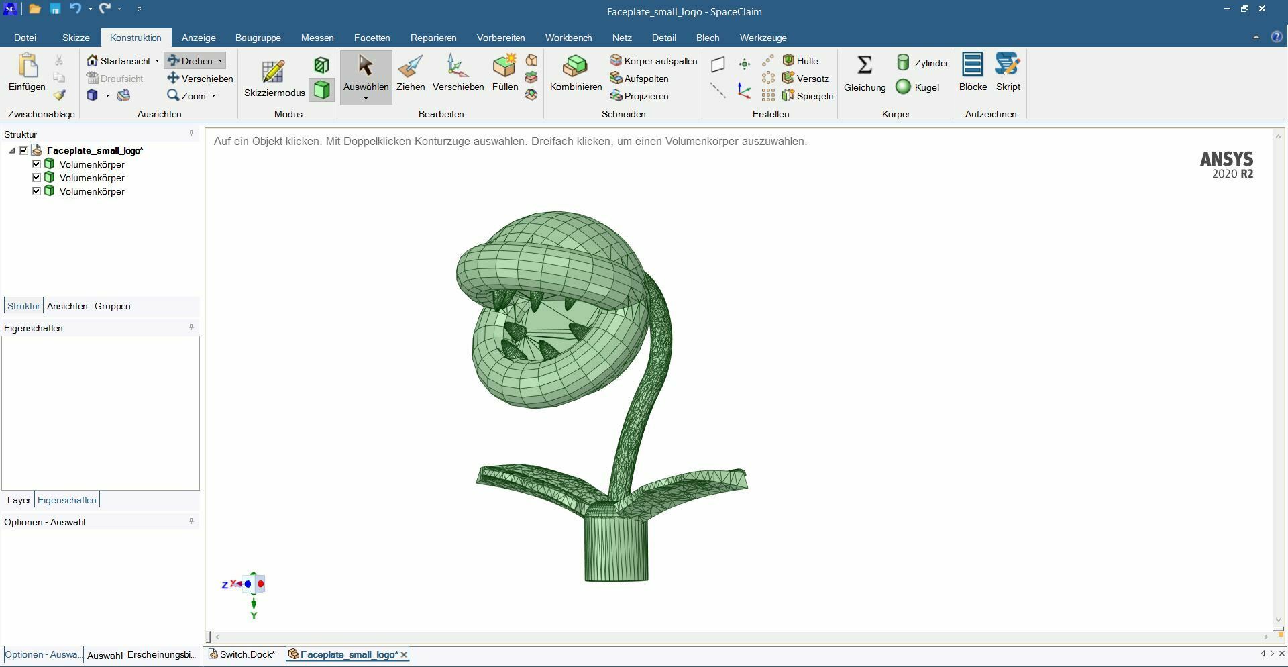
Task: Switch to the Reparieren ribbon tab
Action: [x=433, y=38]
